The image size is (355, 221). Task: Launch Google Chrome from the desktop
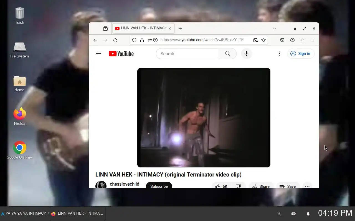[19, 151]
